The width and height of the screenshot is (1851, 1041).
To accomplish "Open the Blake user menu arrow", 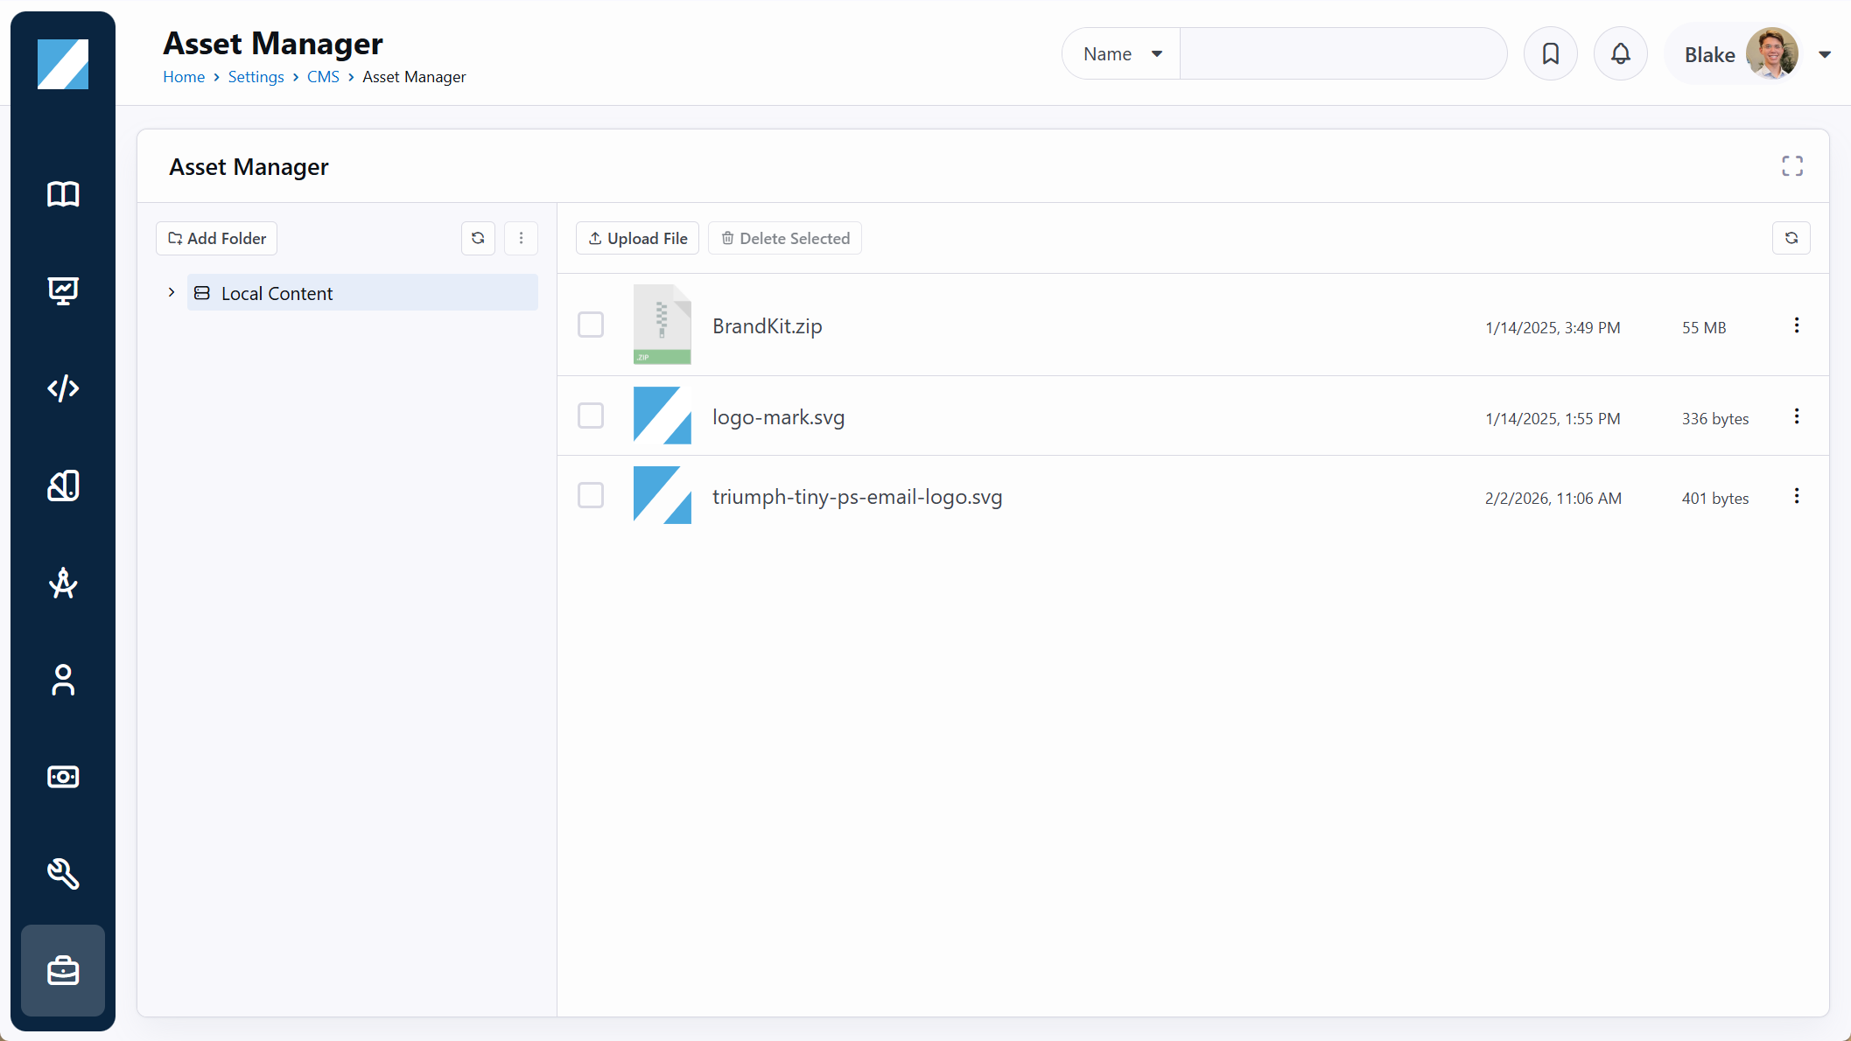I will tap(1824, 54).
